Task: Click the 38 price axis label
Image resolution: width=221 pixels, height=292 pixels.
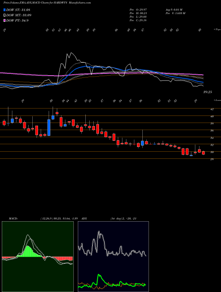Action: tap(212, 123)
